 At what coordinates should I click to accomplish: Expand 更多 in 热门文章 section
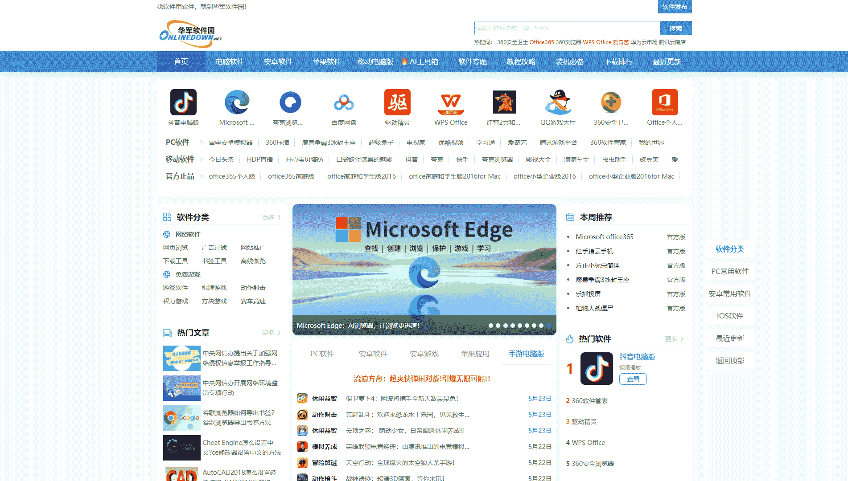tap(271, 333)
